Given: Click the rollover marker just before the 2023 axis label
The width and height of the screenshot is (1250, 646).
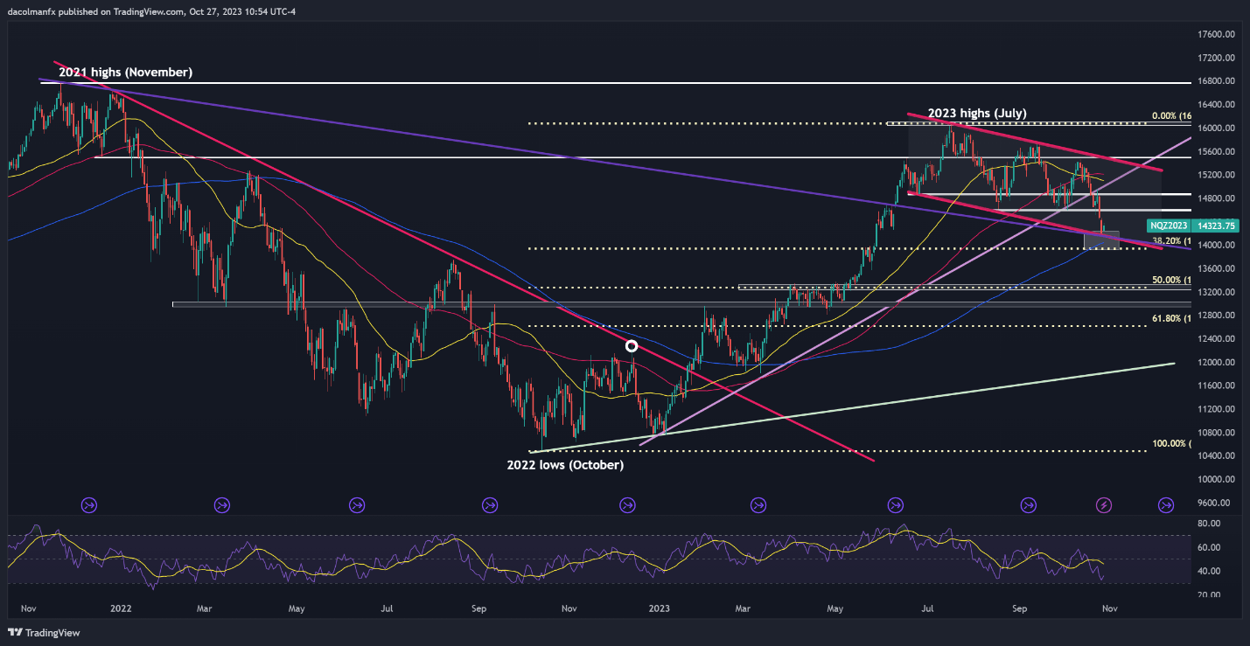Looking at the screenshot, I should pos(627,504).
